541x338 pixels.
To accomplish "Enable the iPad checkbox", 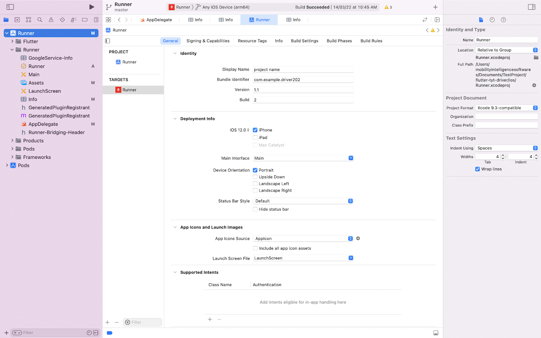I will 255,138.
